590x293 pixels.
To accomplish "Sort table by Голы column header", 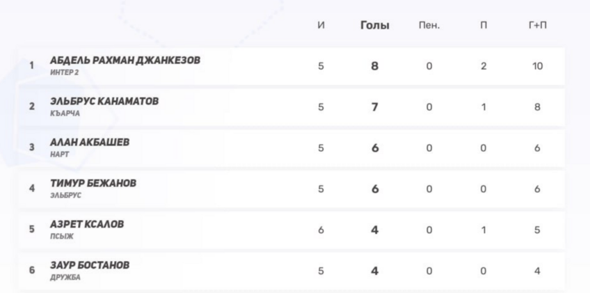I will (x=374, y=25).
